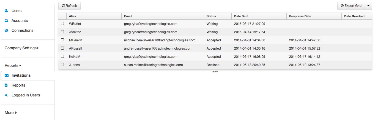Click the Export Grid button
375x120 pixels.
click(351, 6)
